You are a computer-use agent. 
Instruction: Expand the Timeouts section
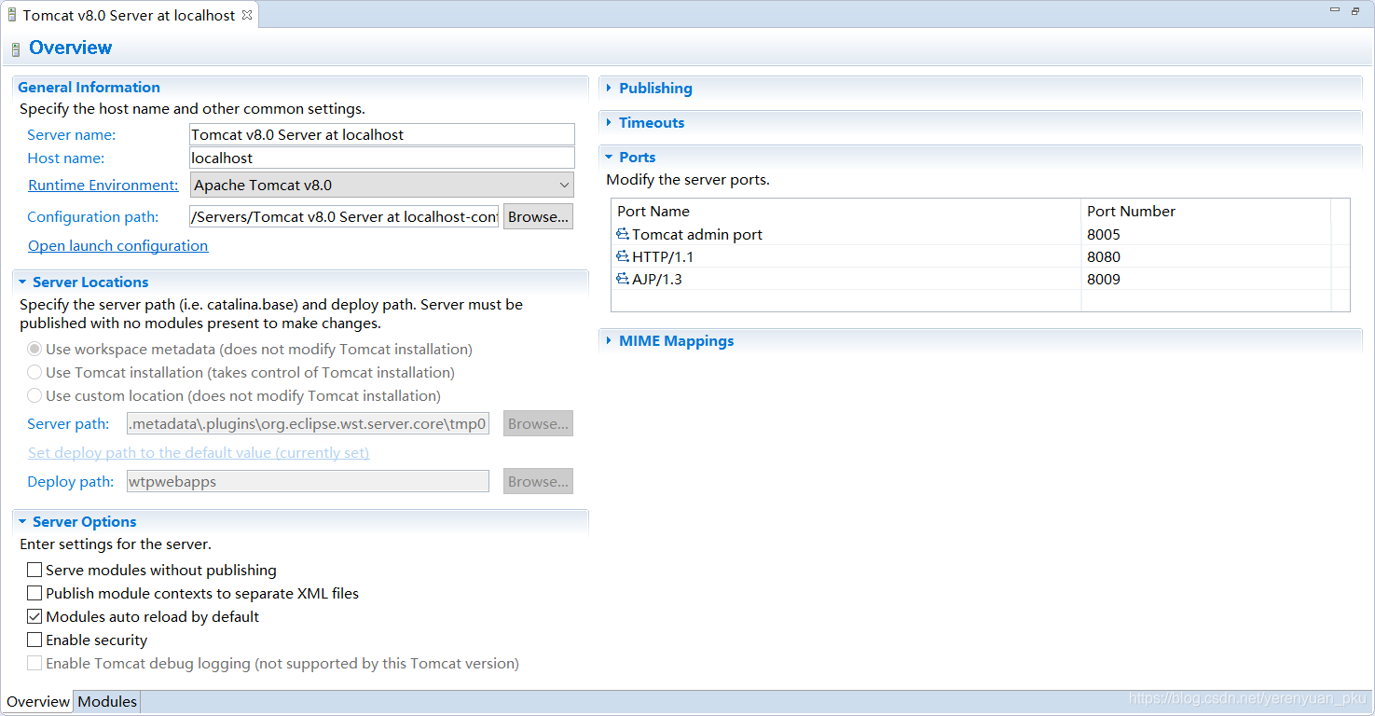click(x=609, y=122)
